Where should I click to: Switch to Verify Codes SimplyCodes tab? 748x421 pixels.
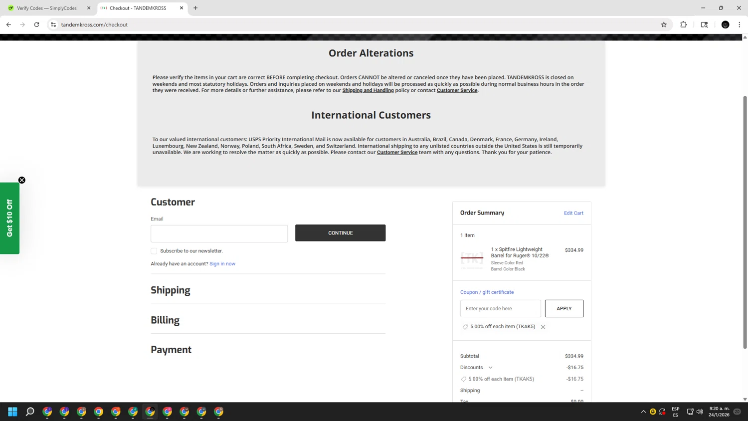pyautogui.click(x=47, y=8)
